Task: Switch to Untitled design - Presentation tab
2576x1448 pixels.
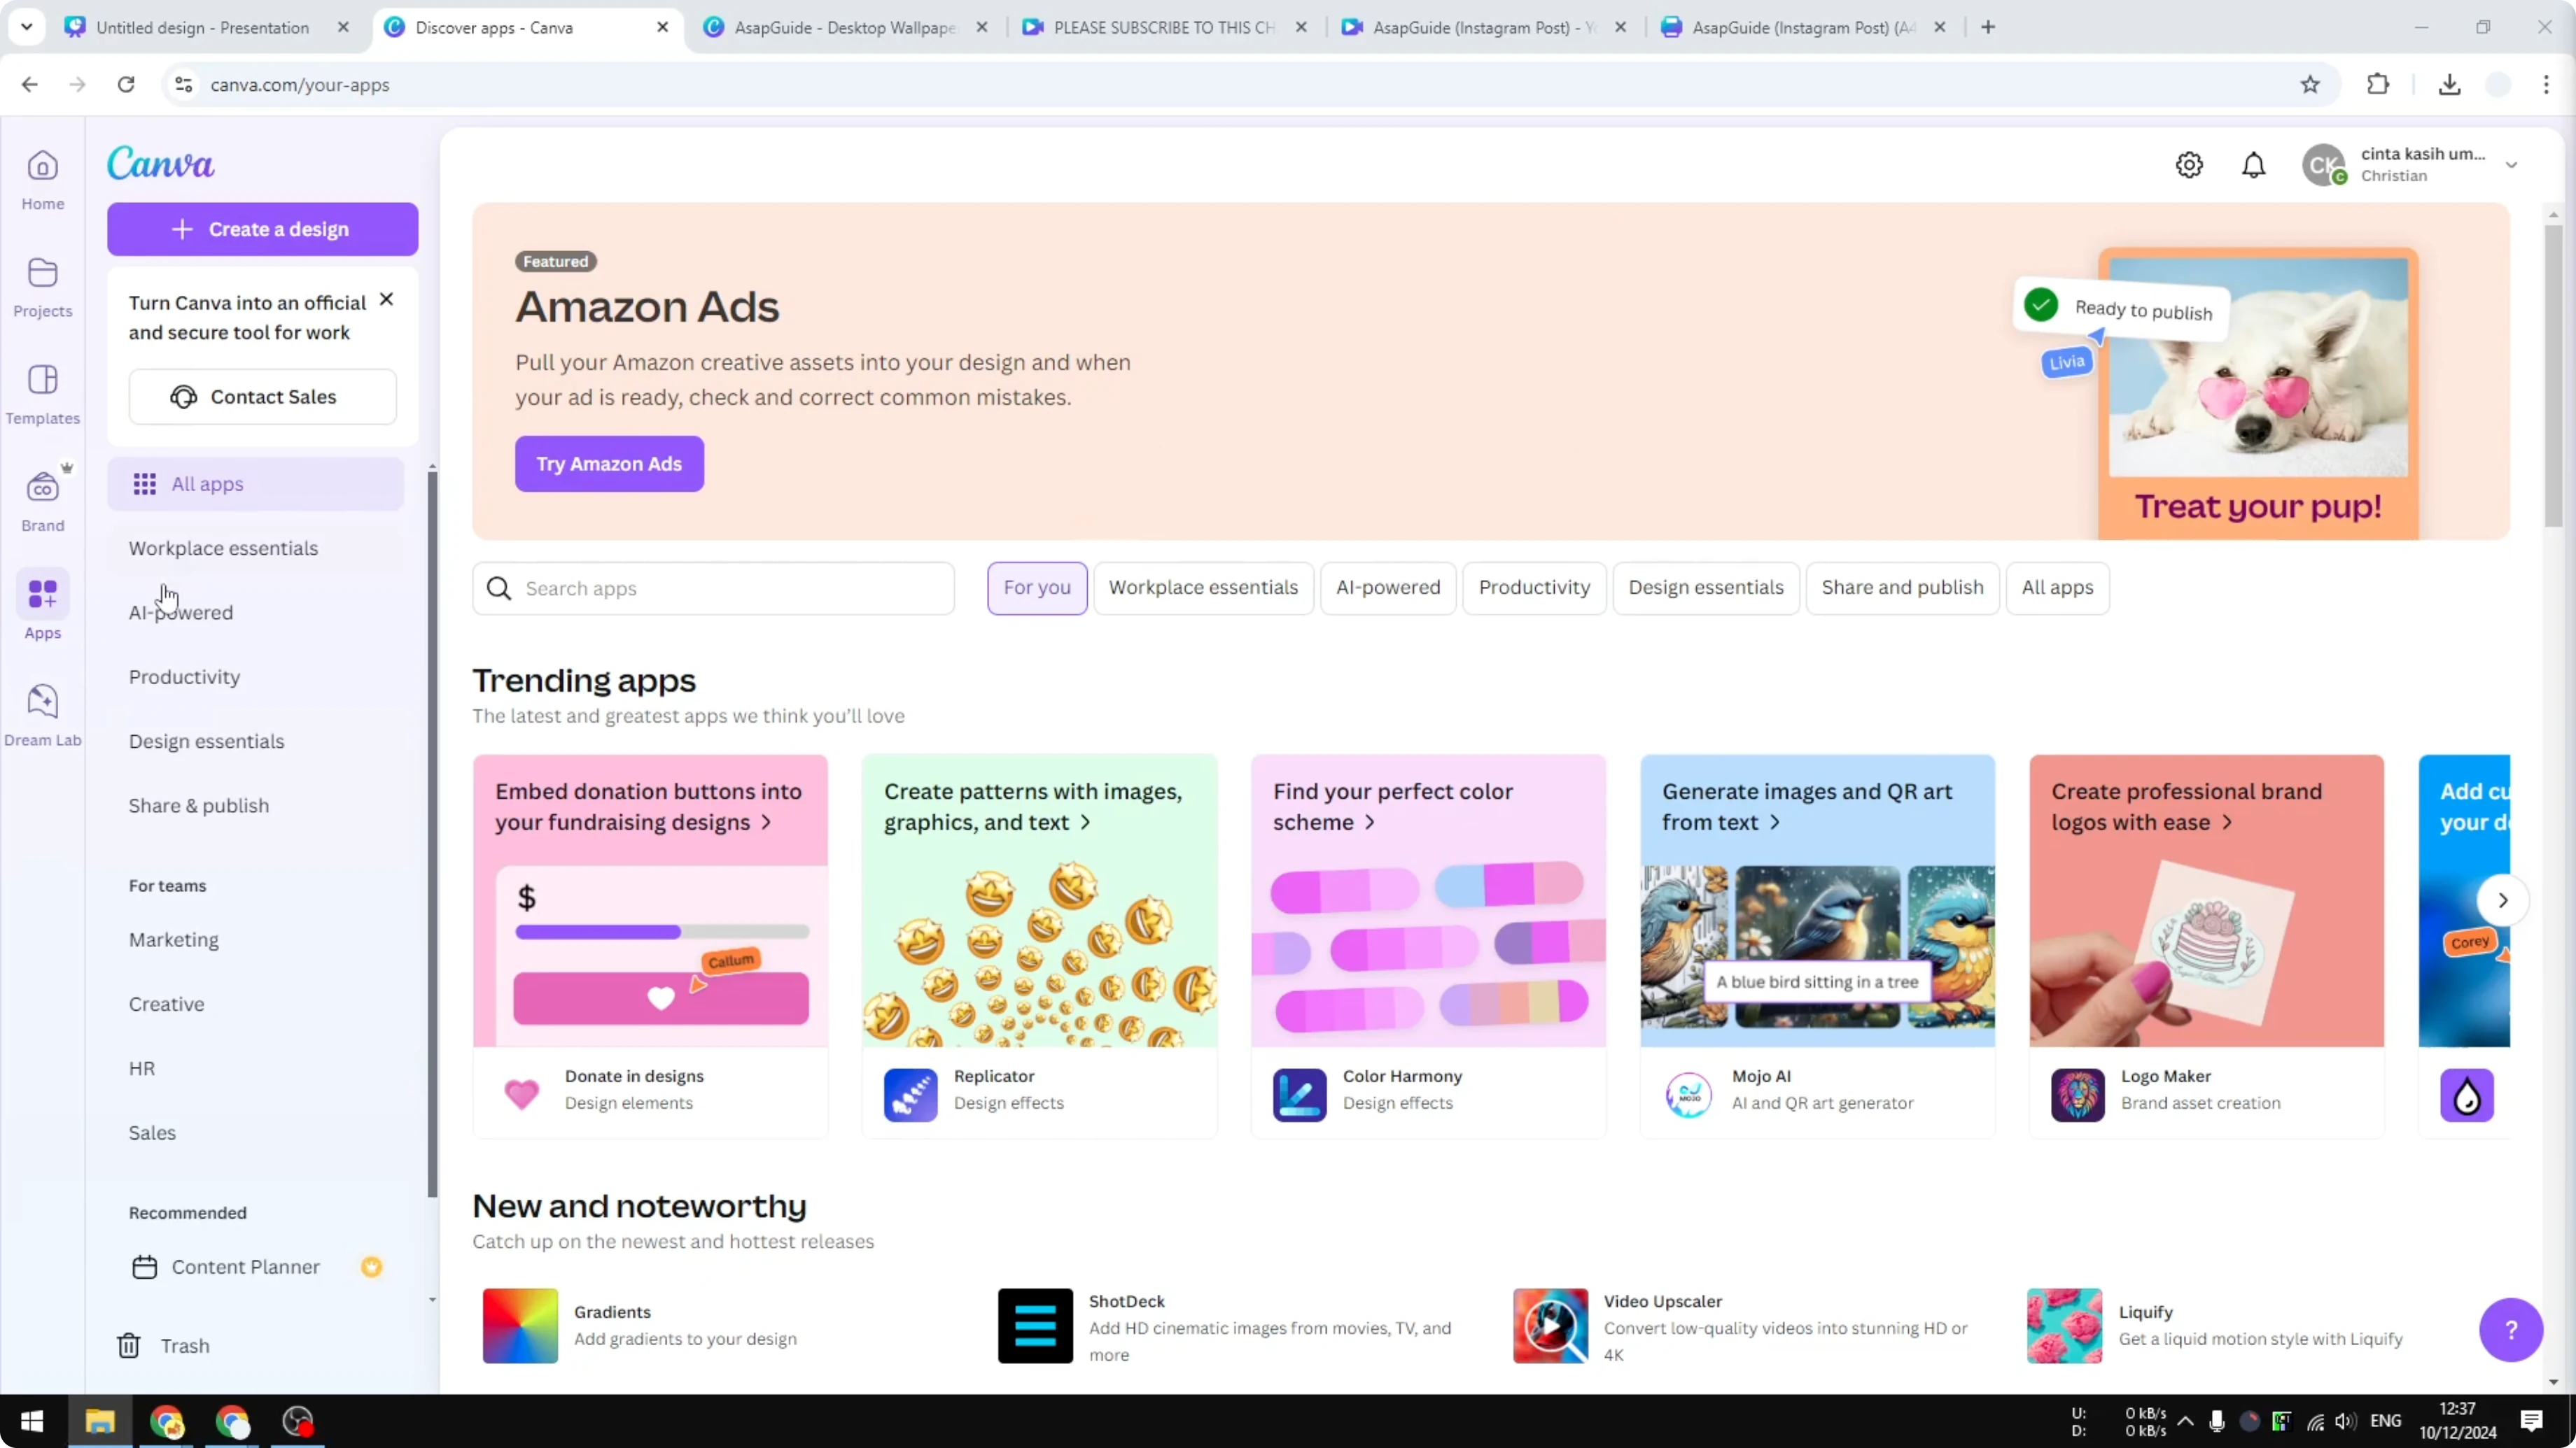Action: pyautogui.click(x=202, y=27)
